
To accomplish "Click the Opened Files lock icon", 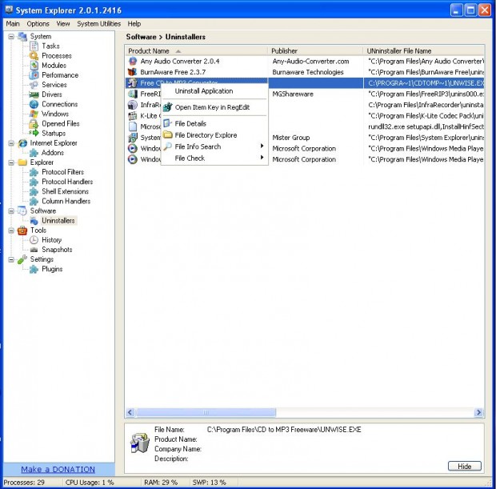I will coord(34,124).
